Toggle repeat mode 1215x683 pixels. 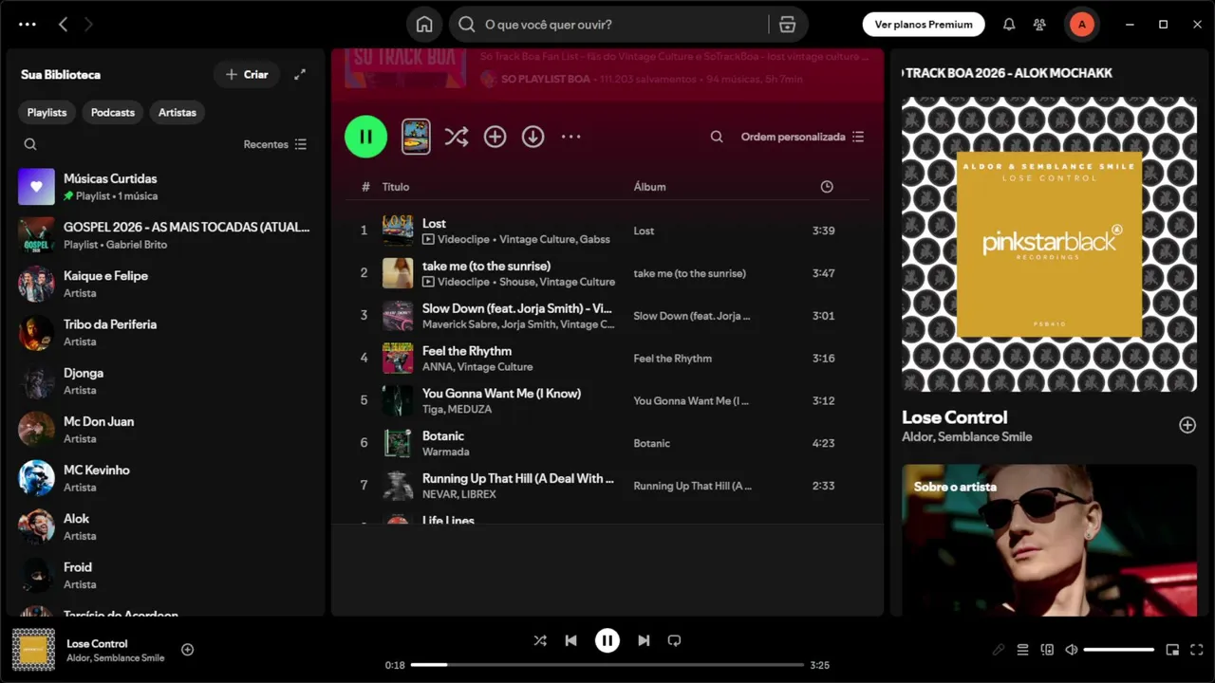tap(674, 640)
